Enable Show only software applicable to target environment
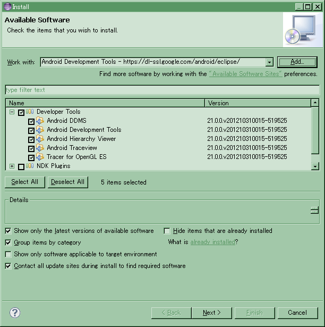 point(8,254)
